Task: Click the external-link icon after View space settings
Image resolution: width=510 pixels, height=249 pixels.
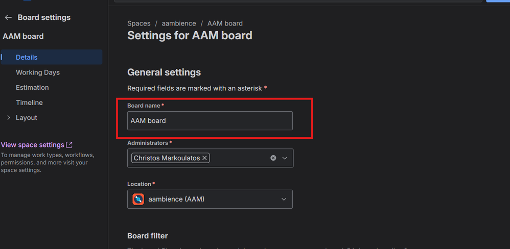Action: [x=69, y=145]
